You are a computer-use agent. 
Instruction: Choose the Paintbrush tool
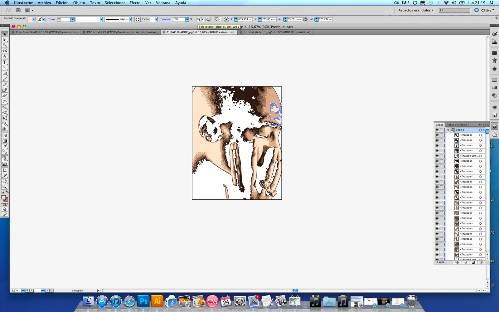pyautogui.click(x=5, y=79)
